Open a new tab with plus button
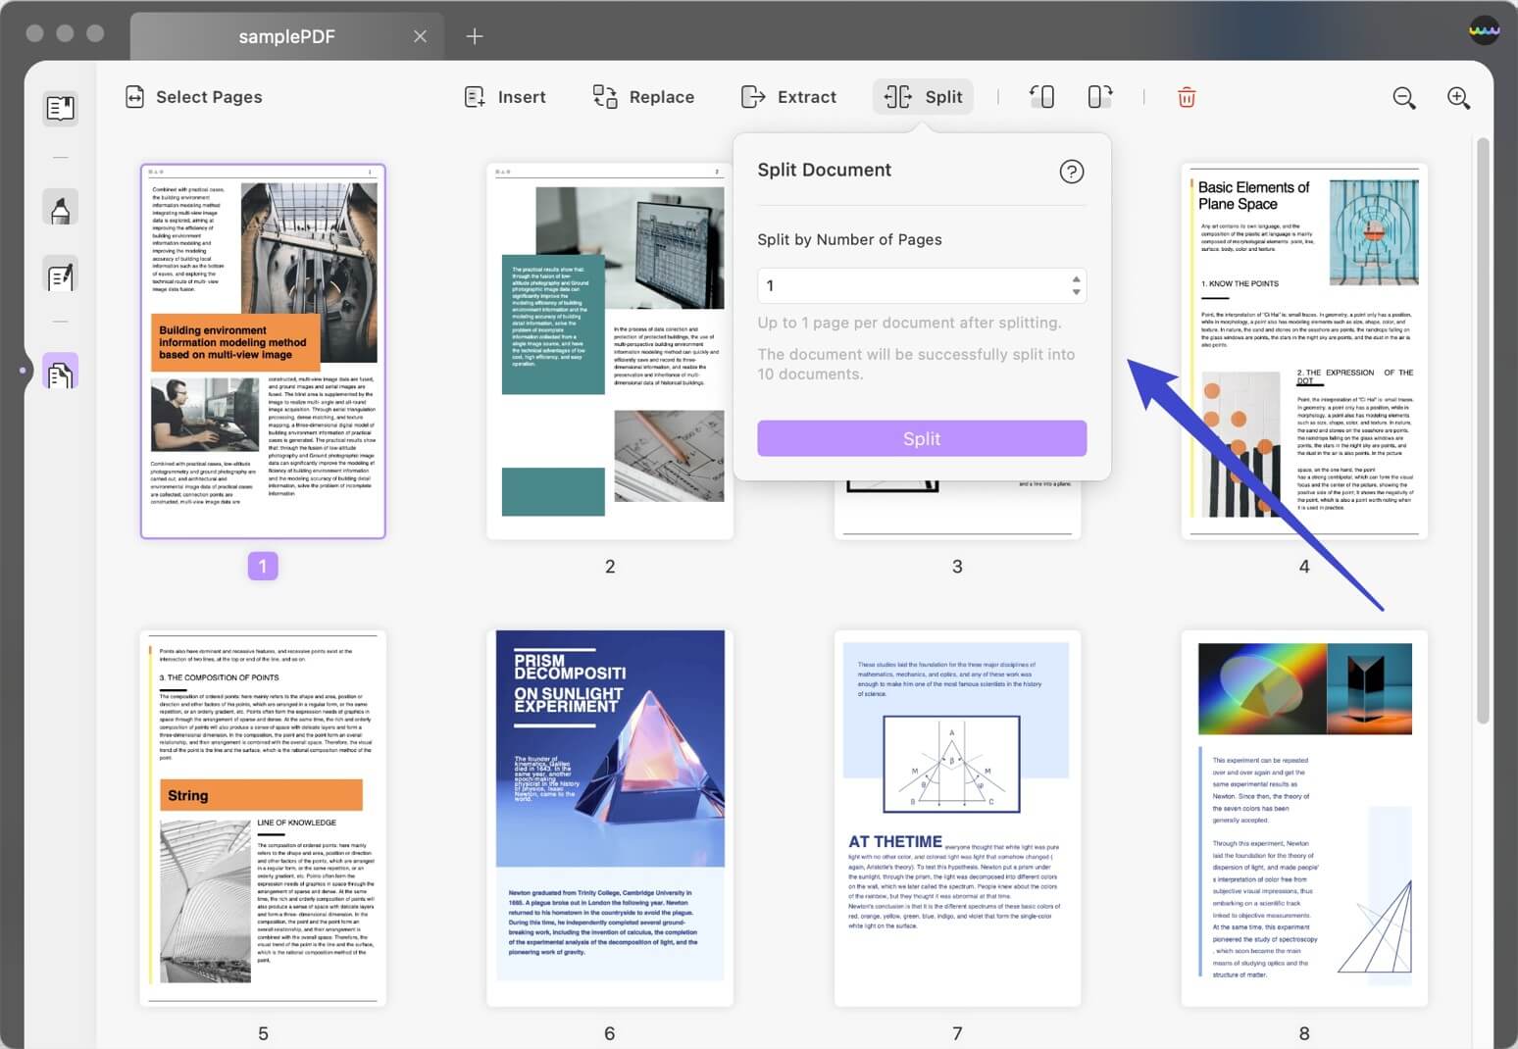This screenshot has height=1049, width=1518. point(475,36)
